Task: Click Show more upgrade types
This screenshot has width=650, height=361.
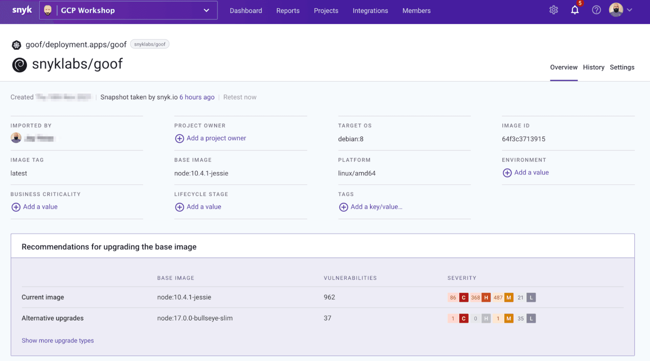Action: click(58, 340)
